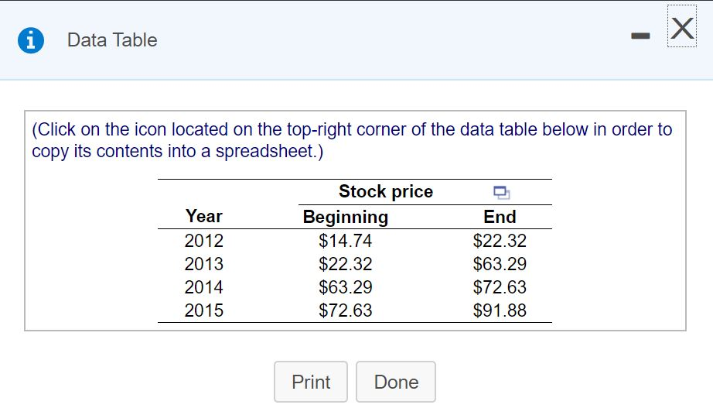Screen dimensions: 713x415
Task: Select the 2013 year row label
Action: pos(204,264)
